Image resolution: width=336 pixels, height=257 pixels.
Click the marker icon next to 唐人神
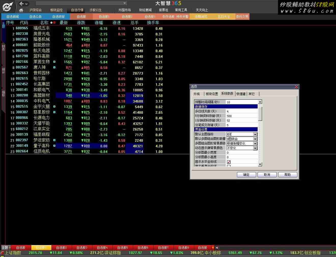pos(54,67)
